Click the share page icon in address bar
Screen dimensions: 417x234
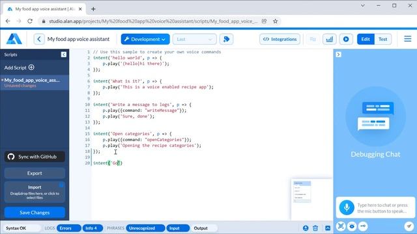264,21
